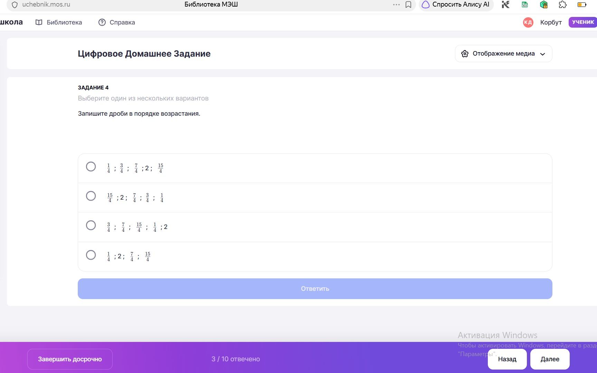
Task: Click the shield site protection icon
Action: tap(15, 5)
